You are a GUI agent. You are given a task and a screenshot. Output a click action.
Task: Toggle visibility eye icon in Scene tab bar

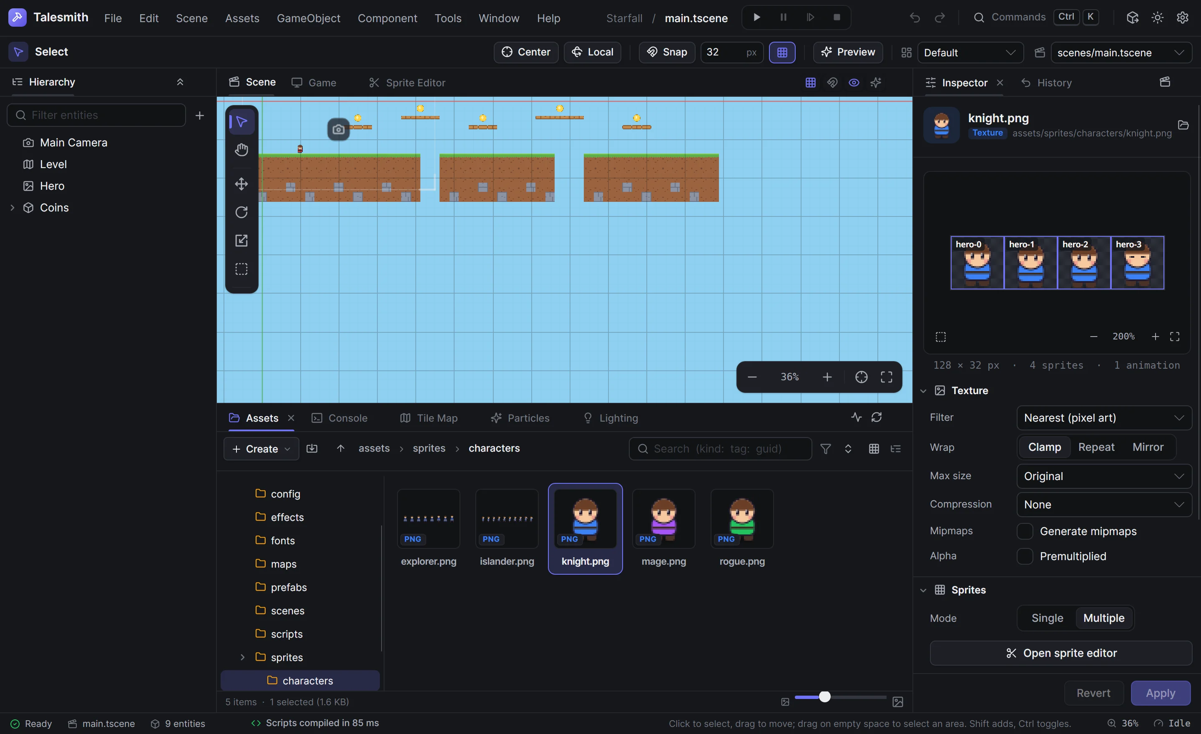coord(854,83)
